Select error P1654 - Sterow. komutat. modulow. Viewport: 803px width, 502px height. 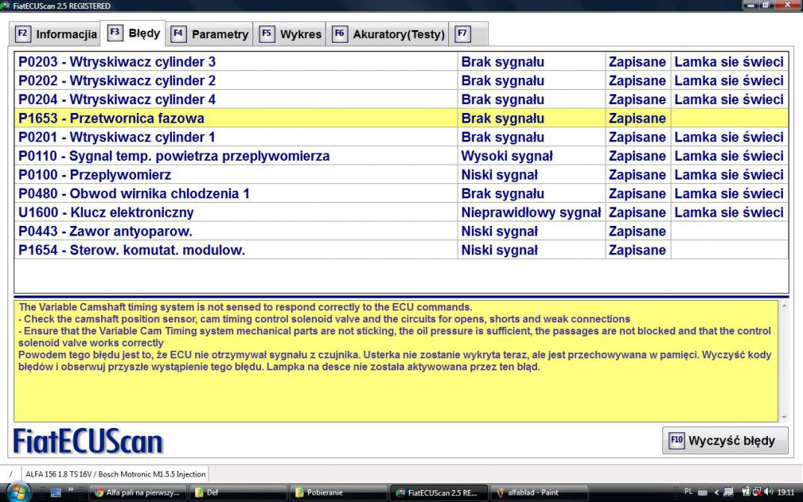[x=401, y=250]
